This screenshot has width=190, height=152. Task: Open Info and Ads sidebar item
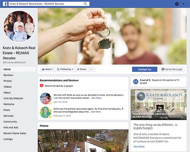pyautogui.click(x=11, y=127)
